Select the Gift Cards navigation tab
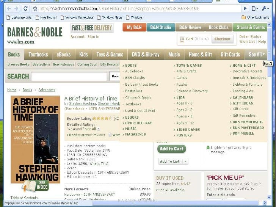 click(x=230, y=55)
